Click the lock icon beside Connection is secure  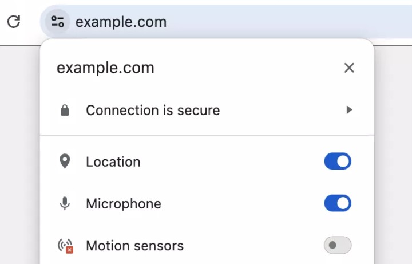pos(65,111)
